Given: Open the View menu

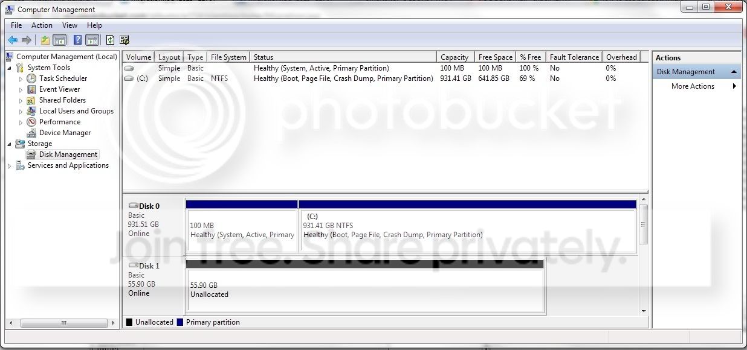Looking at the screenshot, I should pyautogui.click(x=70, y=25).
